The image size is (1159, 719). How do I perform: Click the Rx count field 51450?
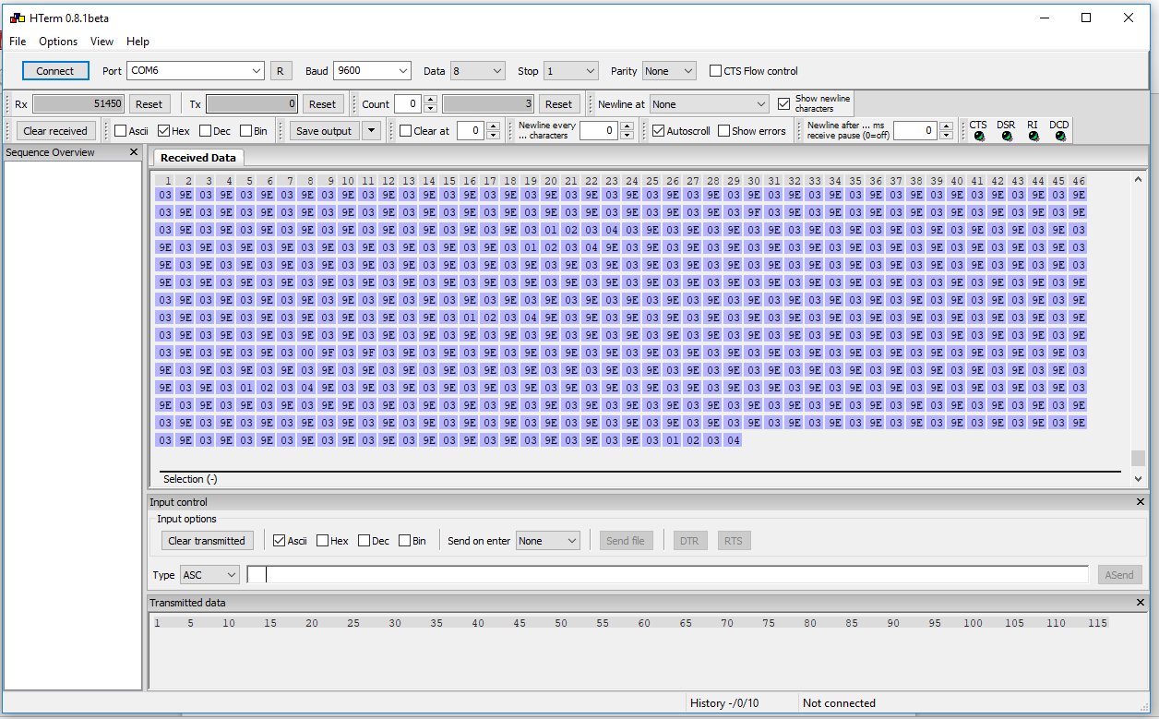coord(78,104)
